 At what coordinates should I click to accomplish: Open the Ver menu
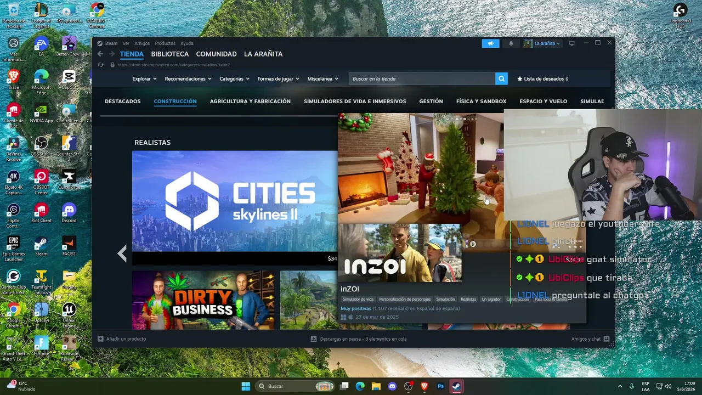coord(126,43)
